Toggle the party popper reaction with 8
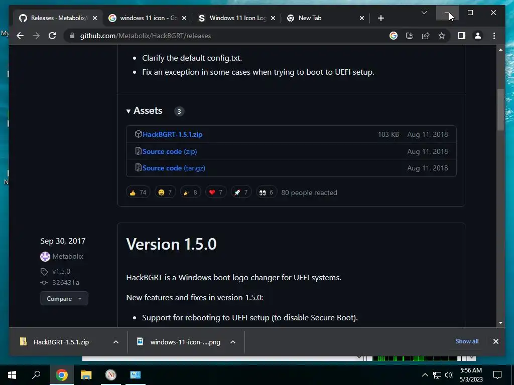The width and height of the screenshot is (514, 385). (x=190, y=192)
